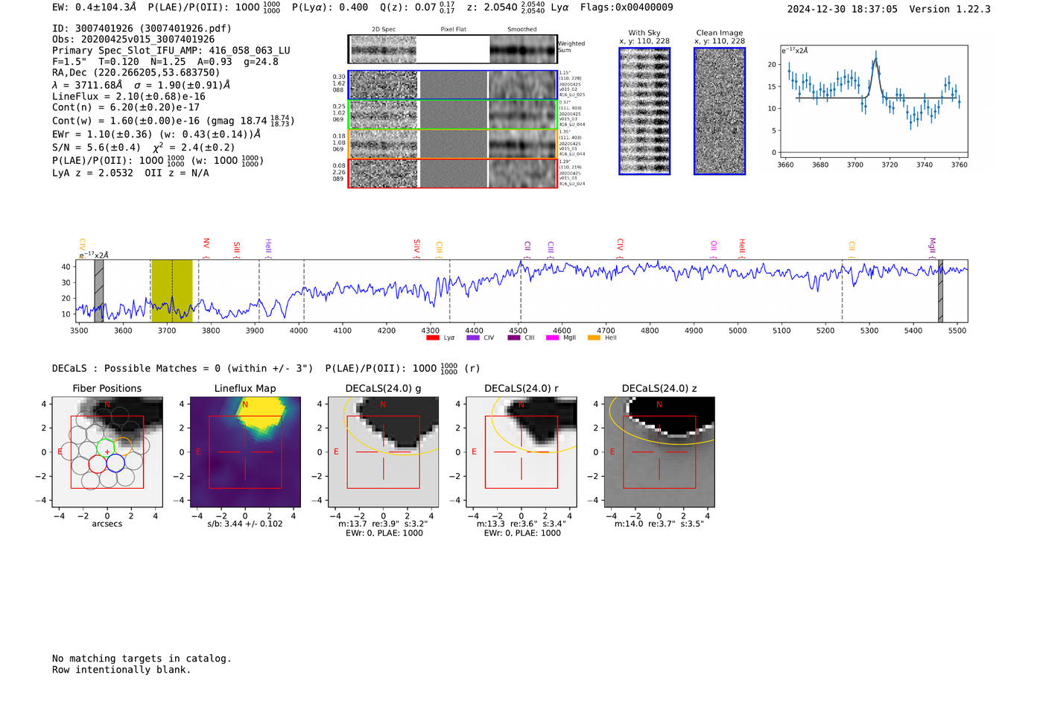This screenshot has width=1043, height=710.
Task: Click the 'Obs: 20200425v015_3007401926' line
Action: pyautogui.click(x=133, y=39)
